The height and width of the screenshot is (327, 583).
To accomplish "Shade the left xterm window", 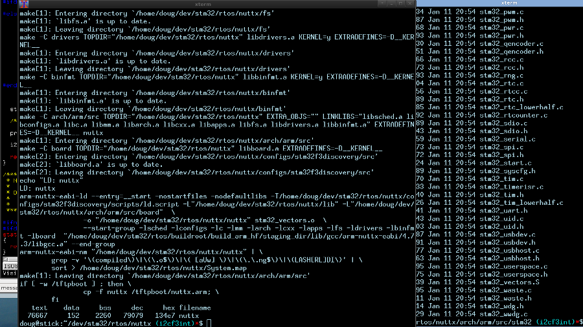I will [382, 4].
